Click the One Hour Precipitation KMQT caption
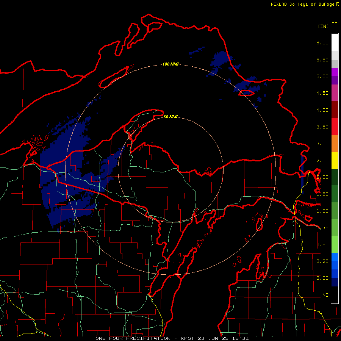Viewport: 341px width, 341px height. (x=172, y=338)
